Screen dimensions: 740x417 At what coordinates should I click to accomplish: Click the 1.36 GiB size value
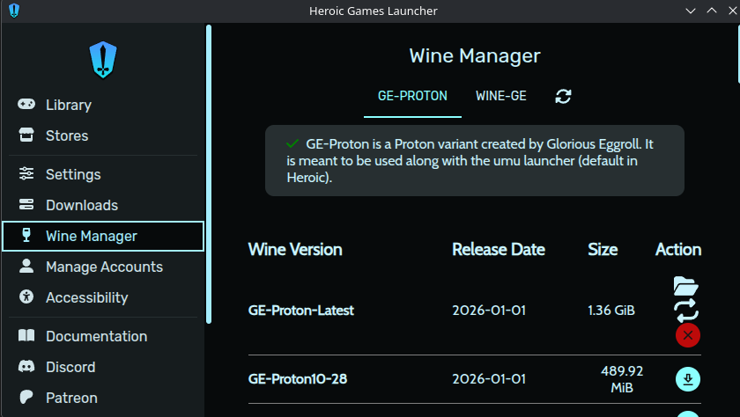[611, 311]
